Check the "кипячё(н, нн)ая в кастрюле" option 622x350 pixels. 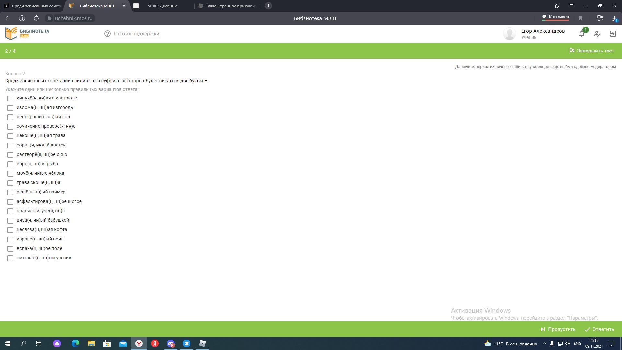click(10, 98)
